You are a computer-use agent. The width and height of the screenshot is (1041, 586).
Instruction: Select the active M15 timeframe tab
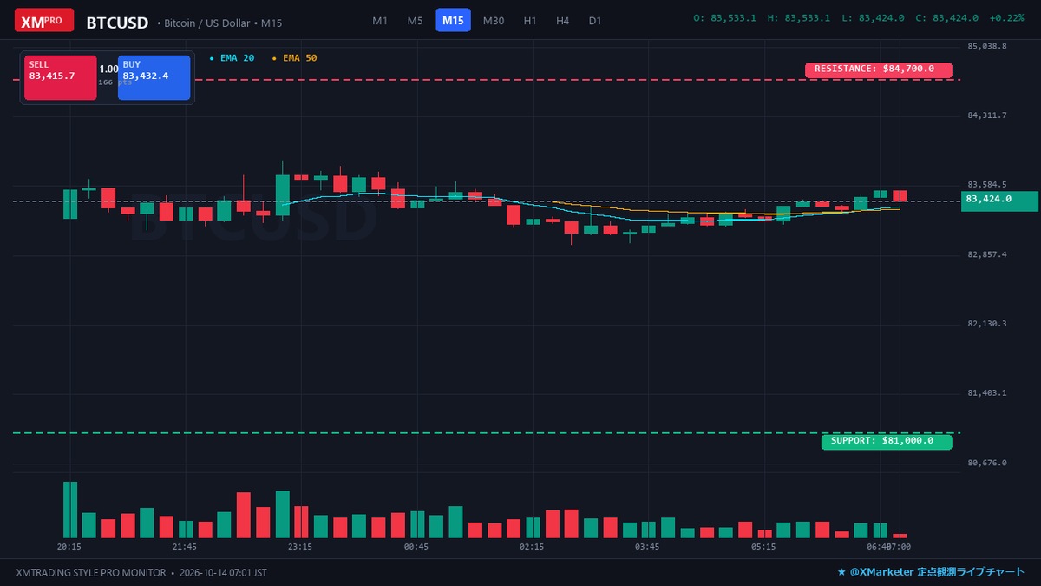tap(453, 21)
